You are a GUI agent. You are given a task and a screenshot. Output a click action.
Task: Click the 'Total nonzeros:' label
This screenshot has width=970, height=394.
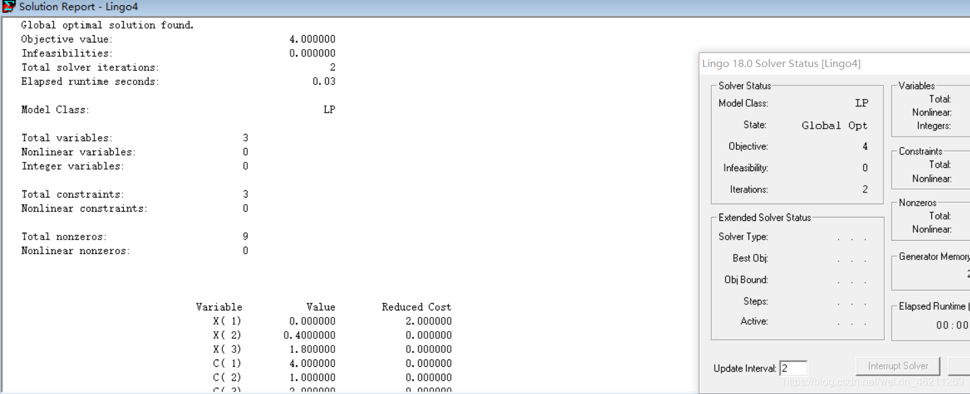click(64, 236)
